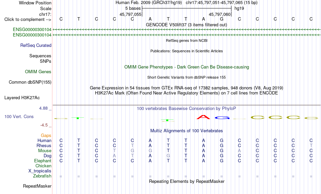Select the Human species label
321x194 pixels.
click(x=44, y=140)
